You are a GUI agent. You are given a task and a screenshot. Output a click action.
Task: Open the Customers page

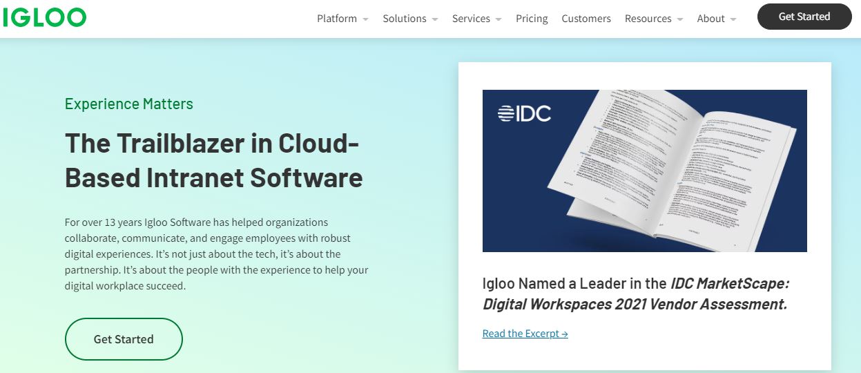(x=586, y=19)
